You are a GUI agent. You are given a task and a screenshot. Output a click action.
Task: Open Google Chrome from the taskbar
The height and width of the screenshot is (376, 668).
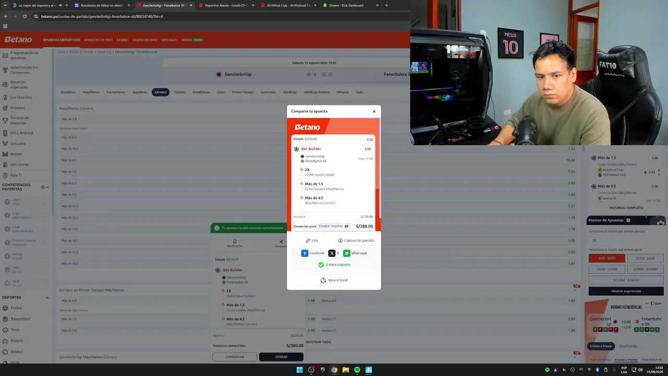(x=334, y=370)
